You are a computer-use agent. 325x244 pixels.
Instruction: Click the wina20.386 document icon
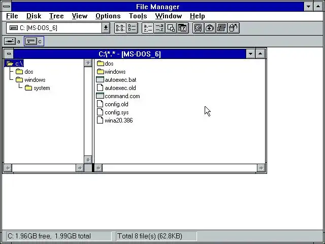(100, 120)
